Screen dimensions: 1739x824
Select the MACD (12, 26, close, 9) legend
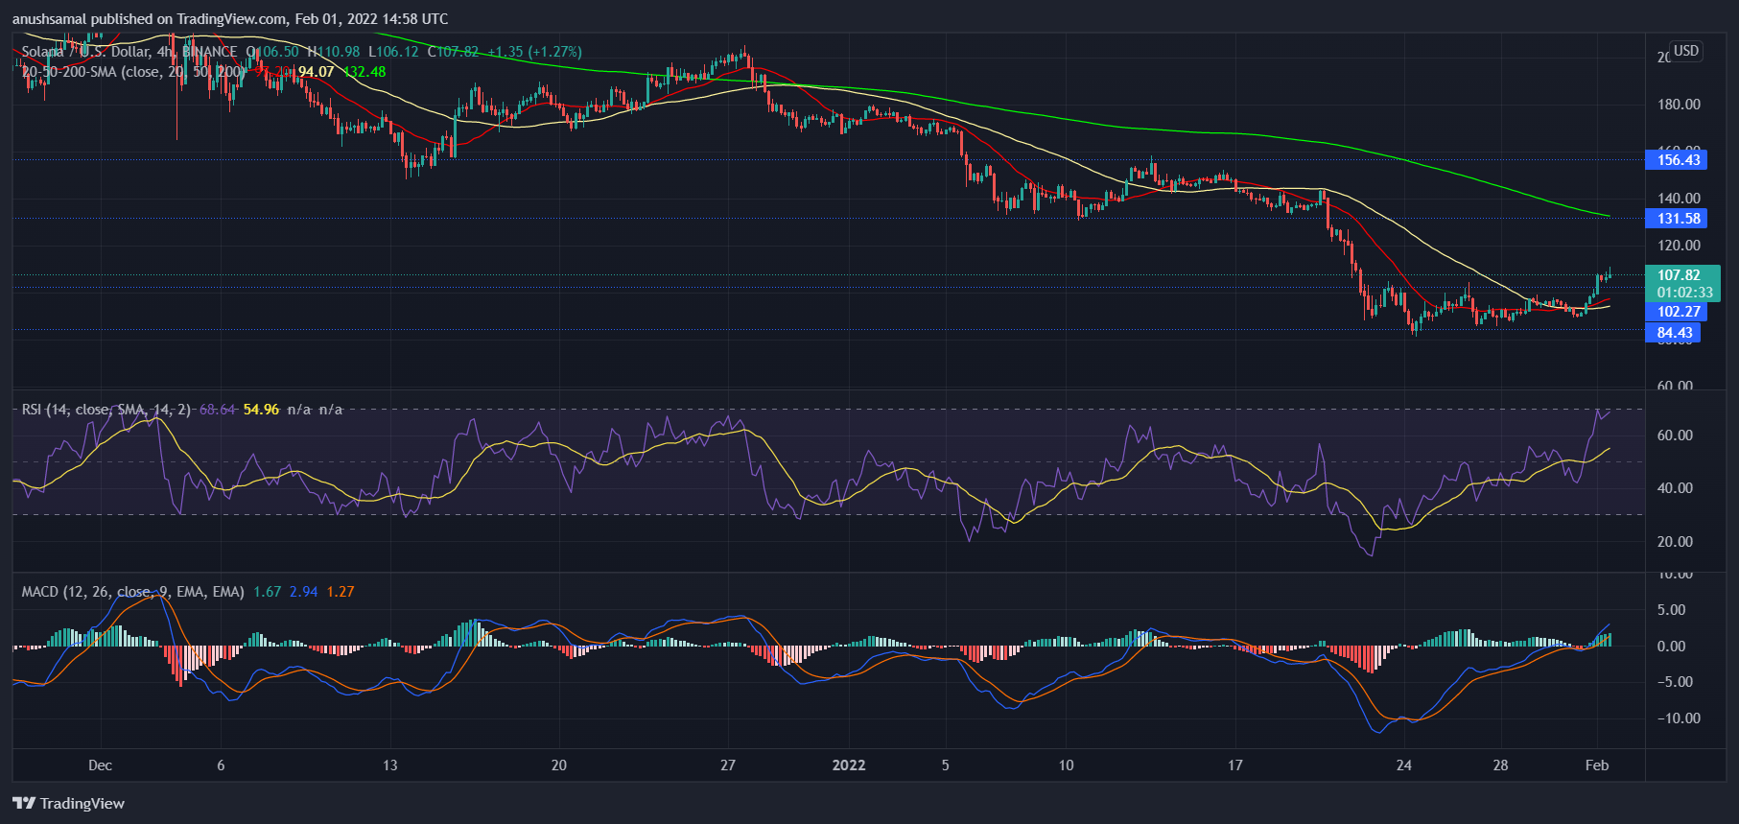coord(132,592)
